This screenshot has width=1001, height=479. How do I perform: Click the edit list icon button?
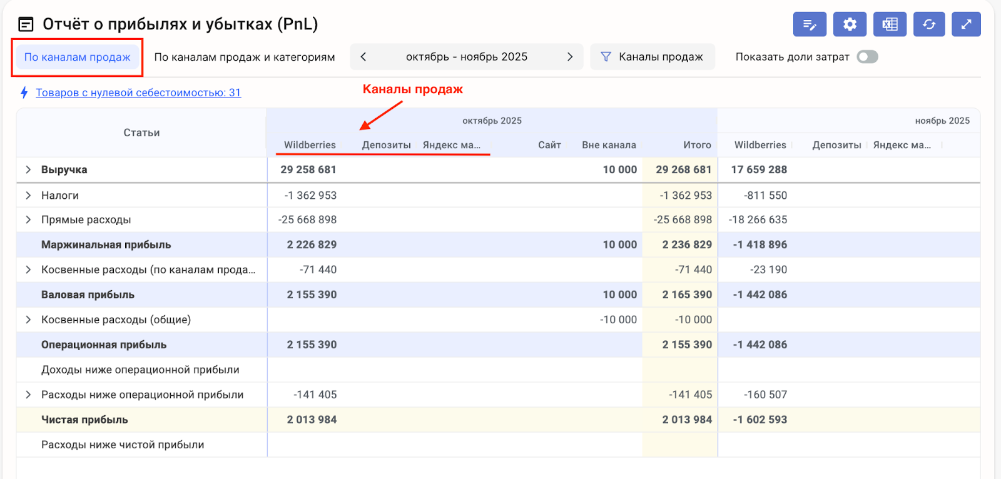point(810,24)
